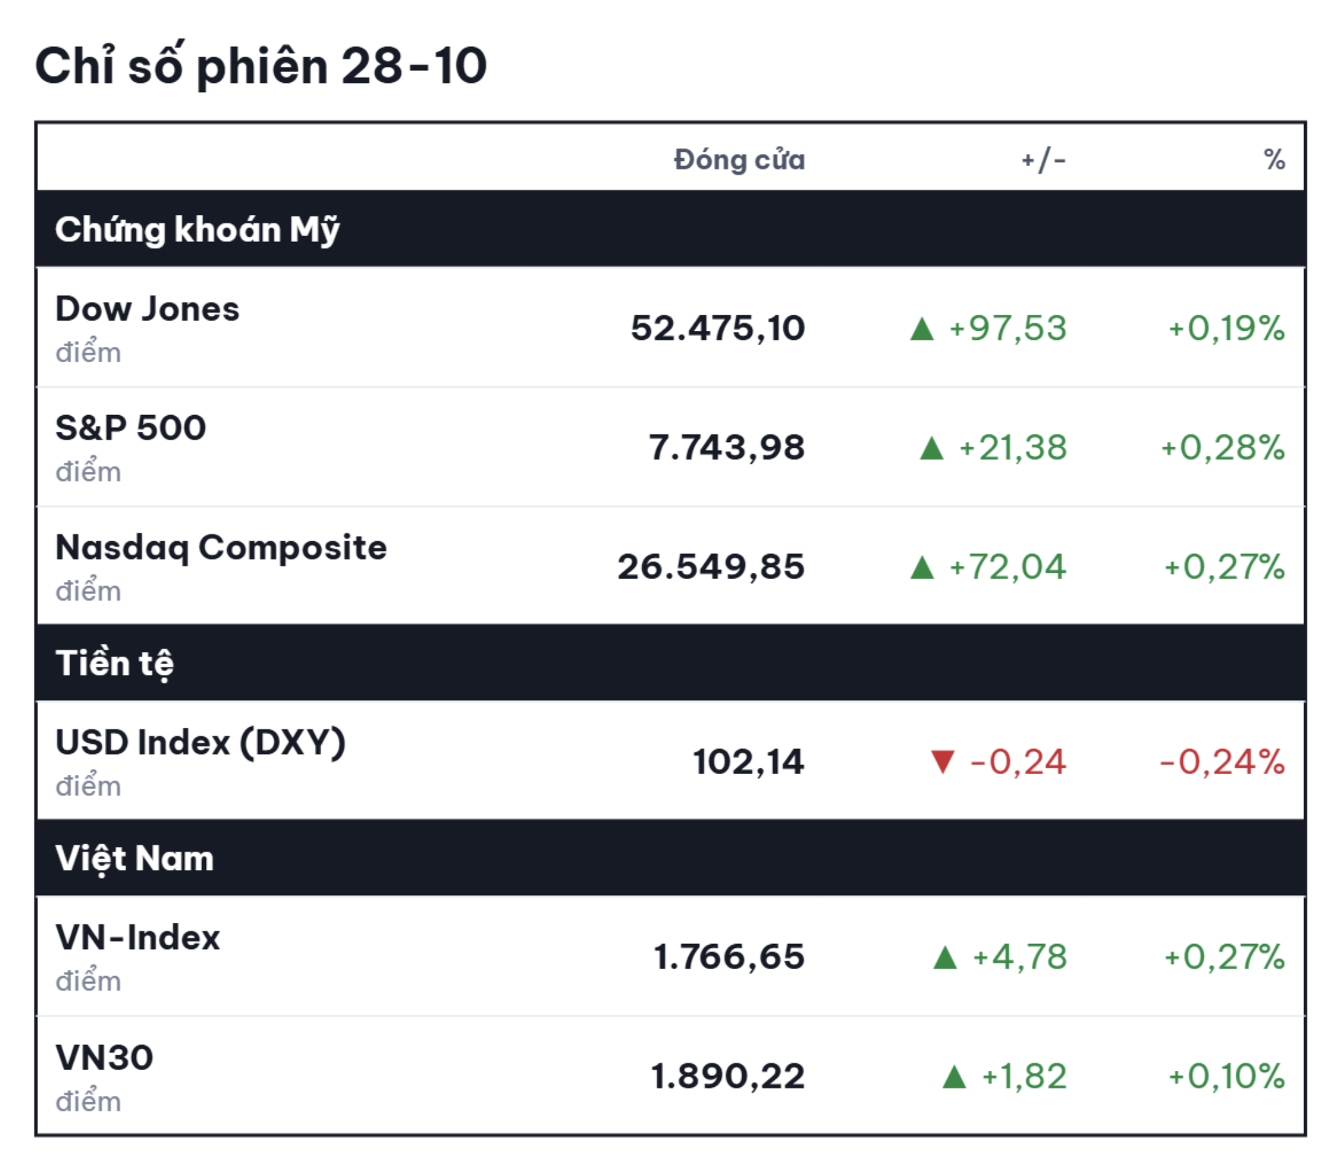Click the % column header
This screenshot has width=1344, height=1166.
(x=1274, y=160)
